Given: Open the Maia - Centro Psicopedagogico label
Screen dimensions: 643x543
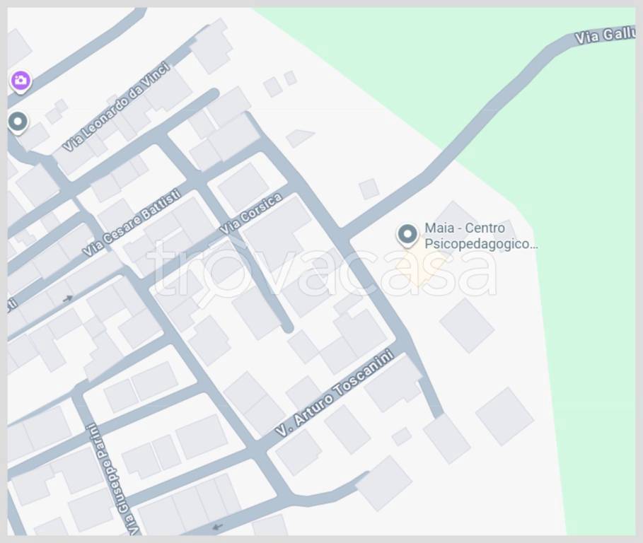Looking at the screenshot, I should pos(481,236).
